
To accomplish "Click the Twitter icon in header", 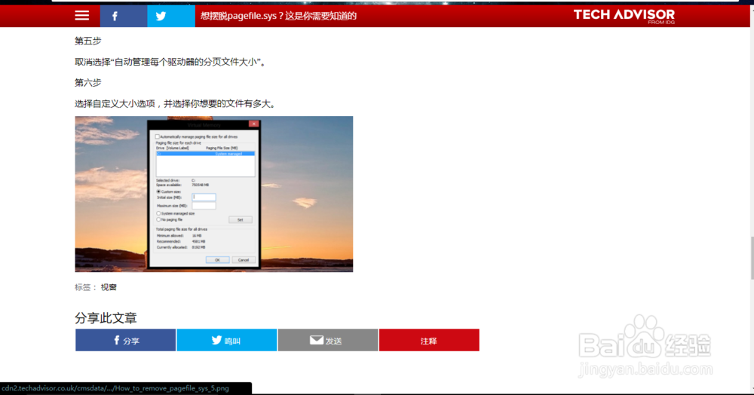I will tap(171, 16).
